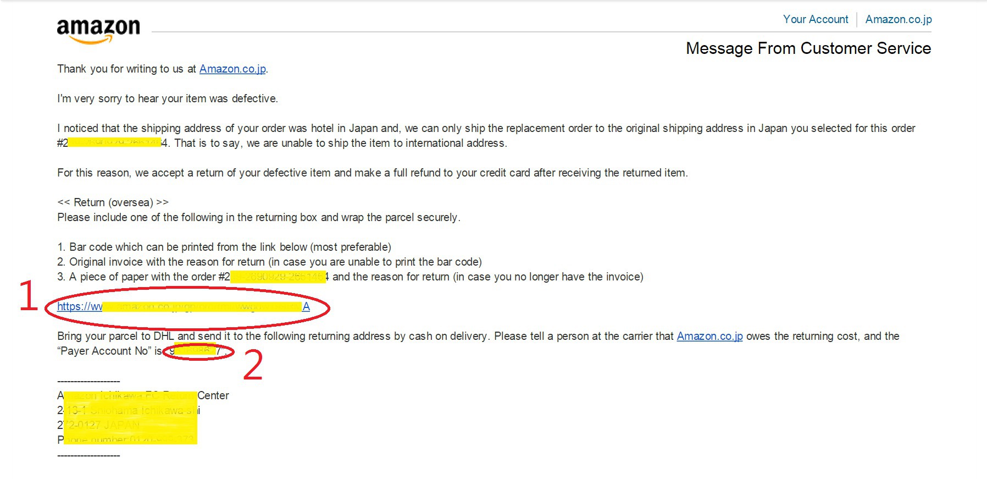Click "I'm very sorry to hear your item was defective."
The width and height of the screenshot is (987, 479).
click(x=168, y=98)
